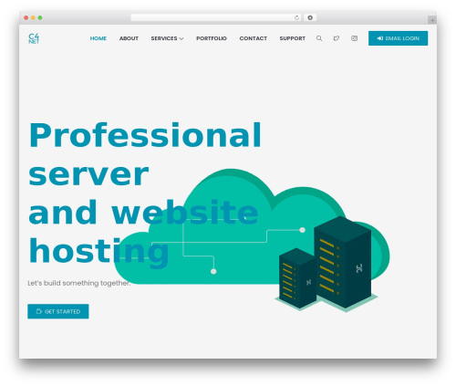Open the Twitter icon link

point(337,38)
